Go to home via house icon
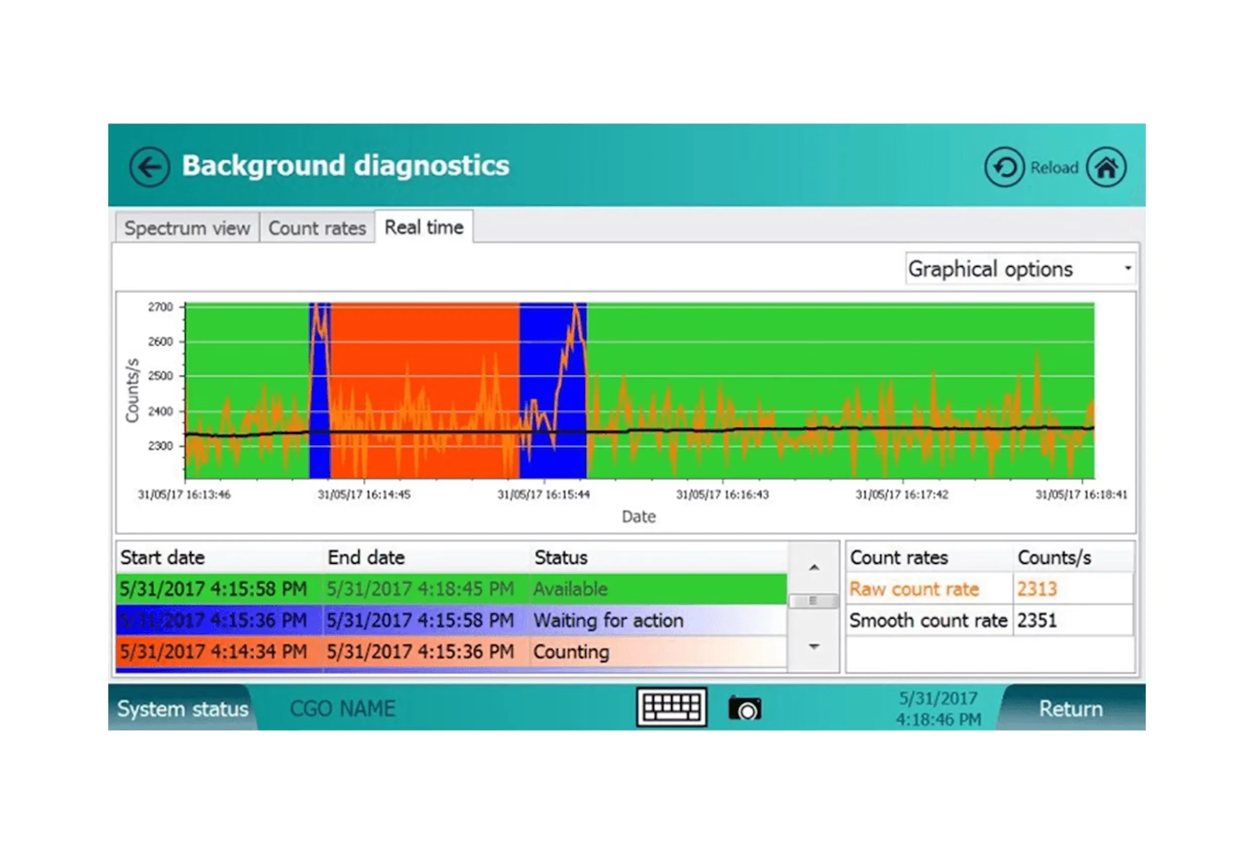Screen dimensions: 1253x854 click(1106, 167)
